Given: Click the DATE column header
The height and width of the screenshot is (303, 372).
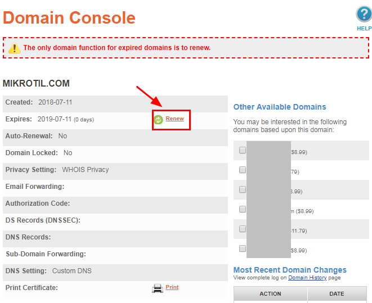Looking at the screenshot, I should (x=337, y=294).
